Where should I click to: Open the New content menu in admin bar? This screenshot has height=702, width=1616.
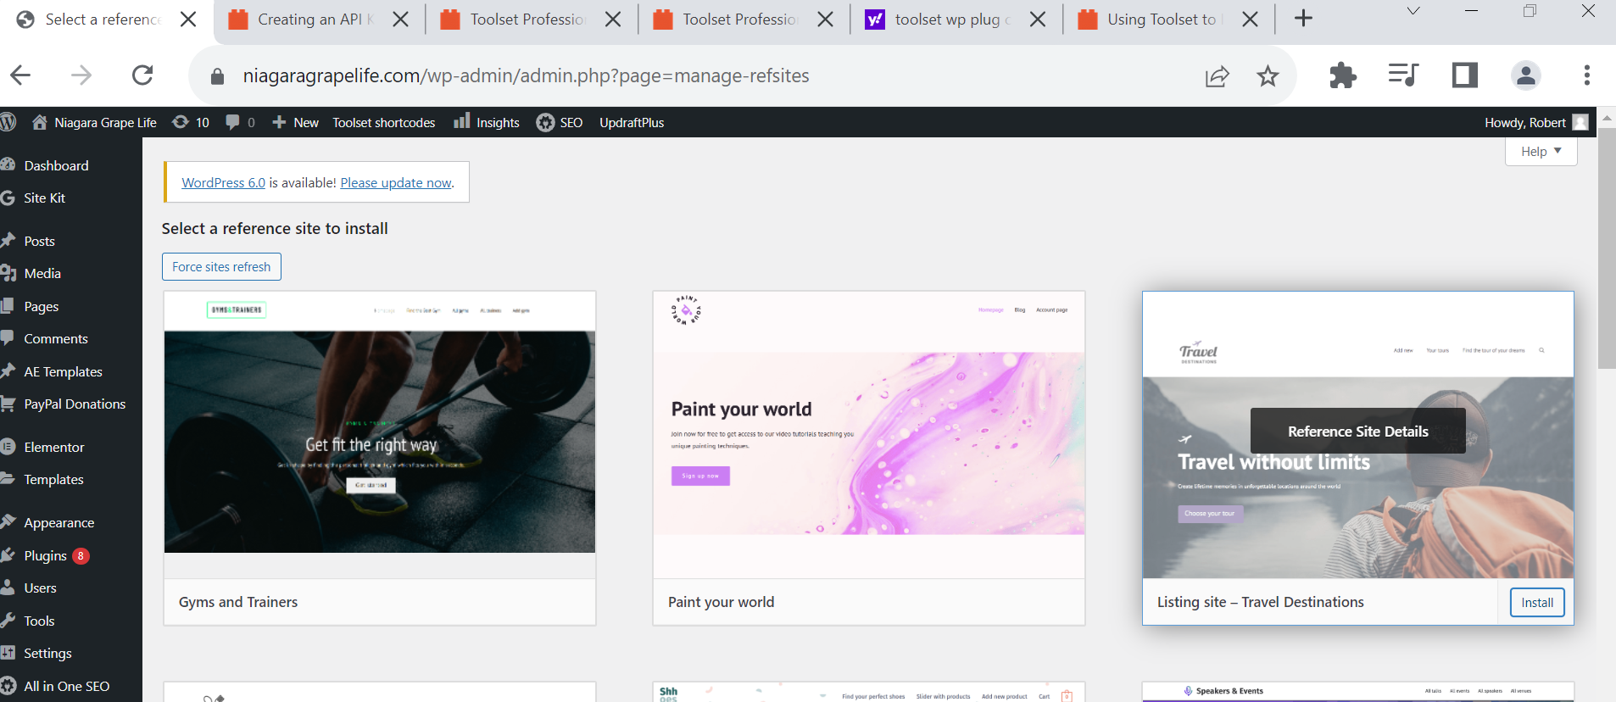pyautogui.click(x=296, y=122)
